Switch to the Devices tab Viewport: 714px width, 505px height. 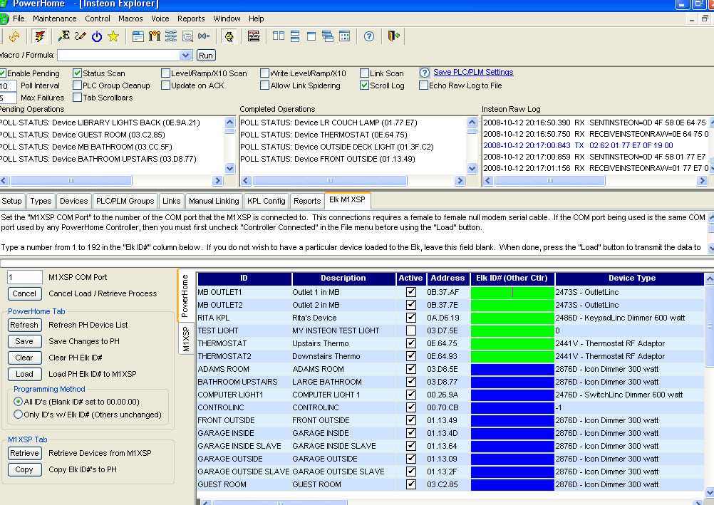click(74, 201)
